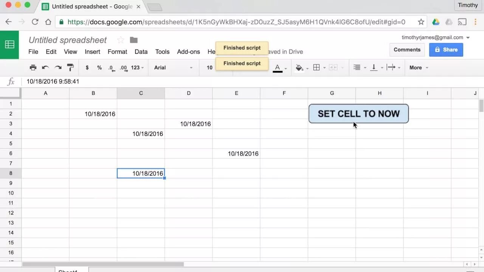Reload the page with refresh icon

click(x=35, y=22)
